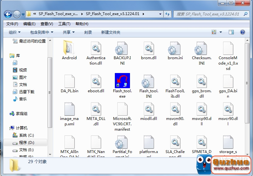Open the Android folder
Image resolution: width=253 pixels, height=176 pixels.
(x=69, y=48)
